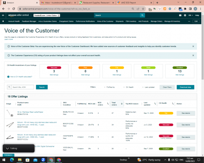The height and width of the screenshot is (163, 204).
Task: Bookmark this page with the star icon
Action: [143, 9]
